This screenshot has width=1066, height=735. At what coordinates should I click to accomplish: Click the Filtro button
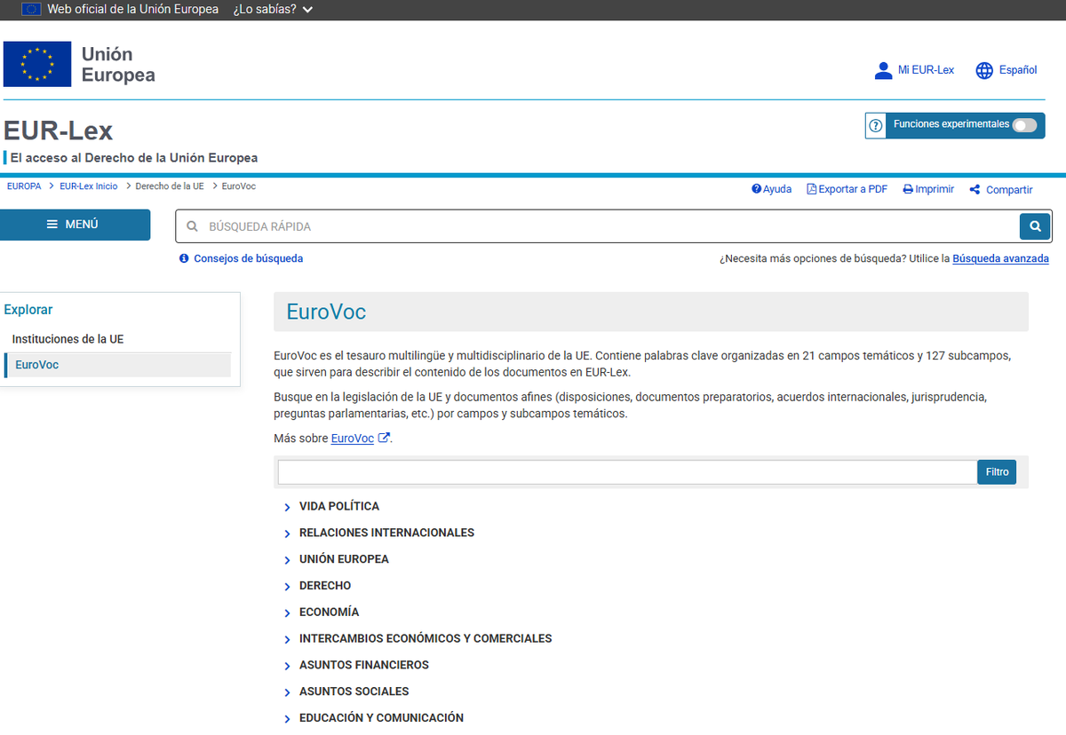(997, 472)
